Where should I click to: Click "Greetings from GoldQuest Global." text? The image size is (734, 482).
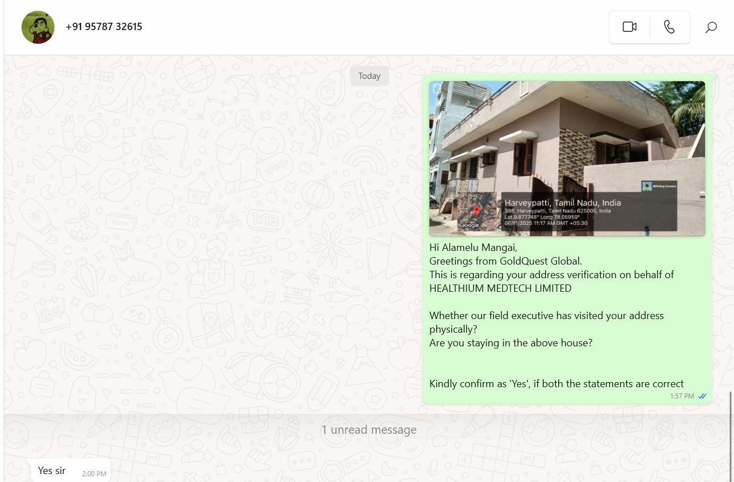505,261
